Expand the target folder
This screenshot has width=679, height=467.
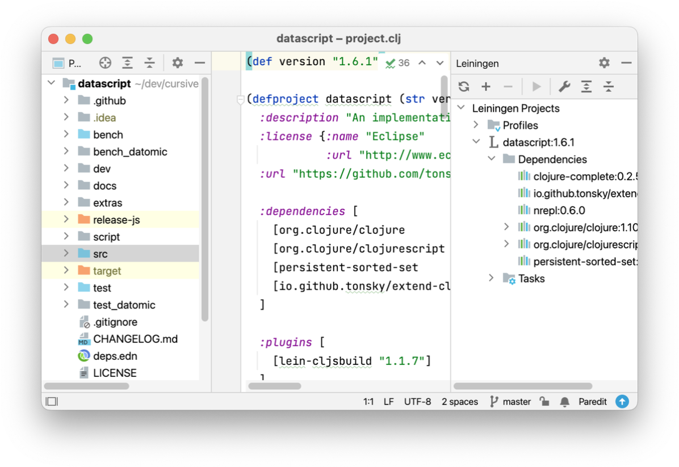[x=66, y=270]
